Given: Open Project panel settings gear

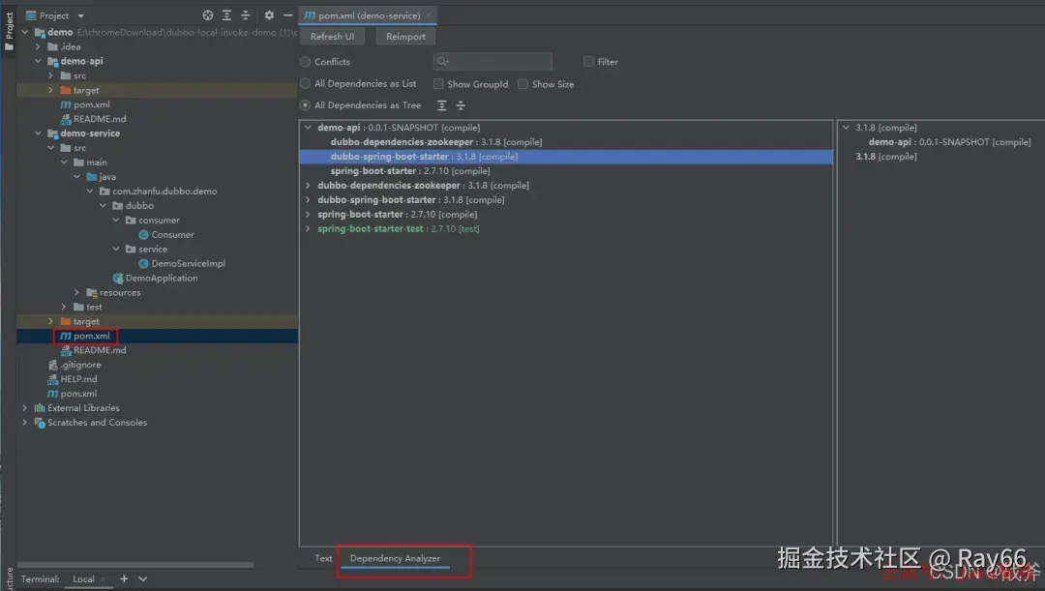Looking at the screenshot, I should 269,15.
